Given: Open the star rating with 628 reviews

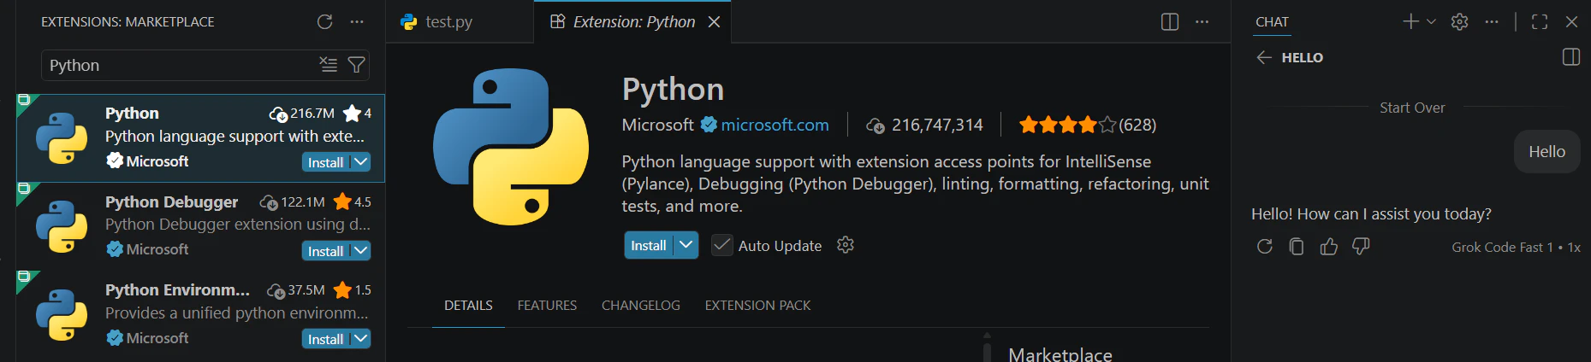Looking at the screenshot, I should point(1087,125).
